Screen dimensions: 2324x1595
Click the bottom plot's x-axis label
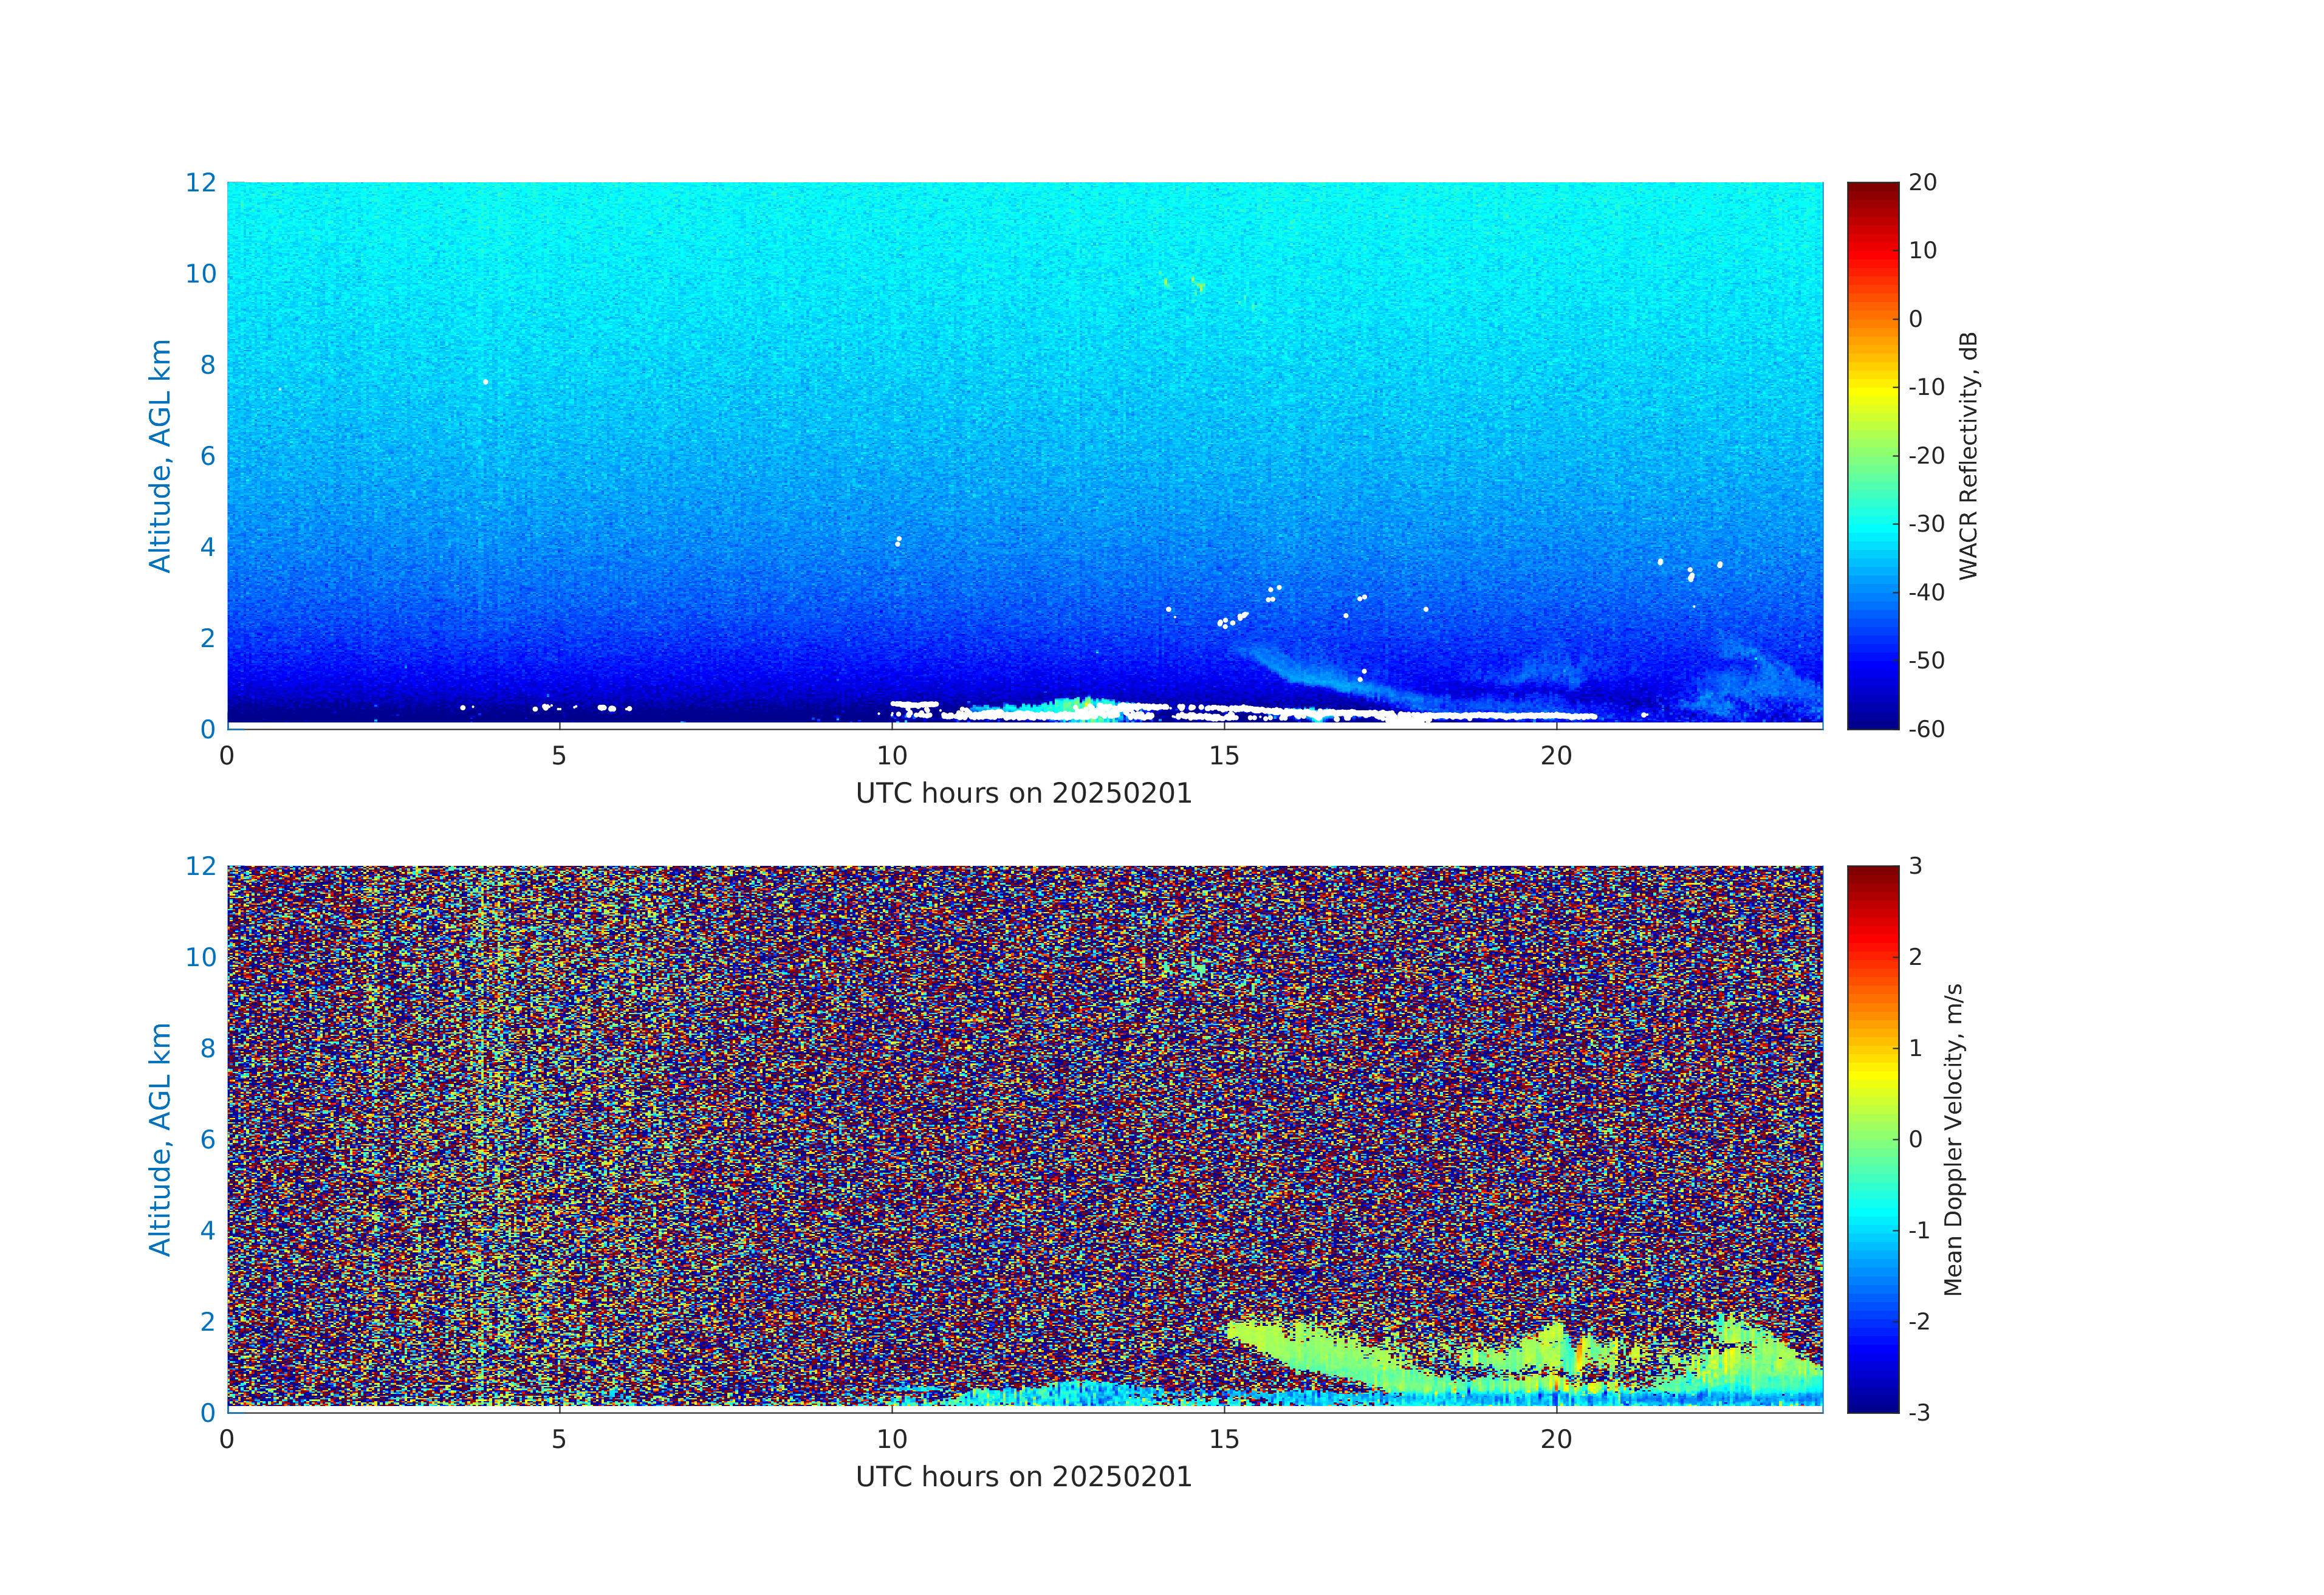click(x=1023, y=1477)
